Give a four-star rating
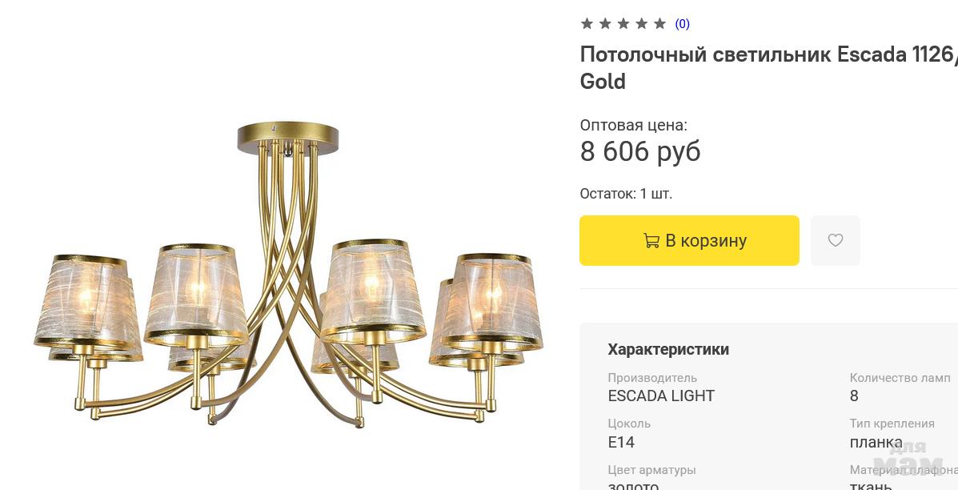The height and width of the screenshot is (490, 958). pyautogui.click(x=642, y=24)
